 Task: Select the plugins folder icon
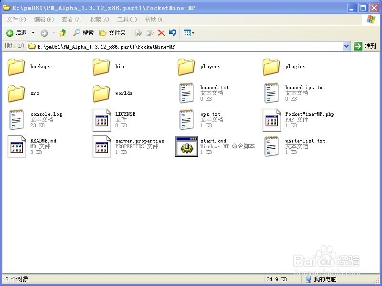pos(271,67)
